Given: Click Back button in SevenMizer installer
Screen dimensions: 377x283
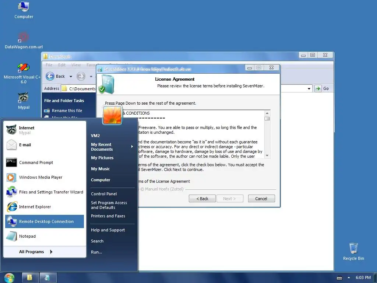Looking at the screenshot, I should 202,199.
